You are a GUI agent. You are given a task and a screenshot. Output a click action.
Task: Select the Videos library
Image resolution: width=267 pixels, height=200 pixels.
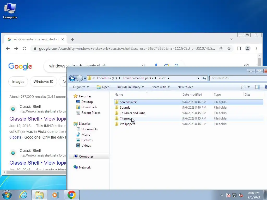click(84, 145)
